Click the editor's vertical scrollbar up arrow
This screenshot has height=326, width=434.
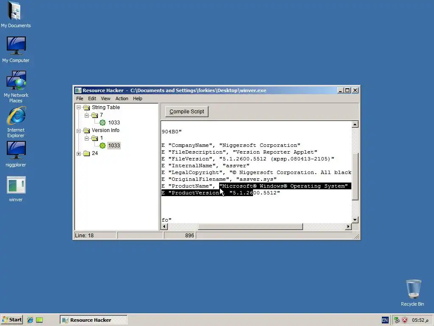click(355, 124)
